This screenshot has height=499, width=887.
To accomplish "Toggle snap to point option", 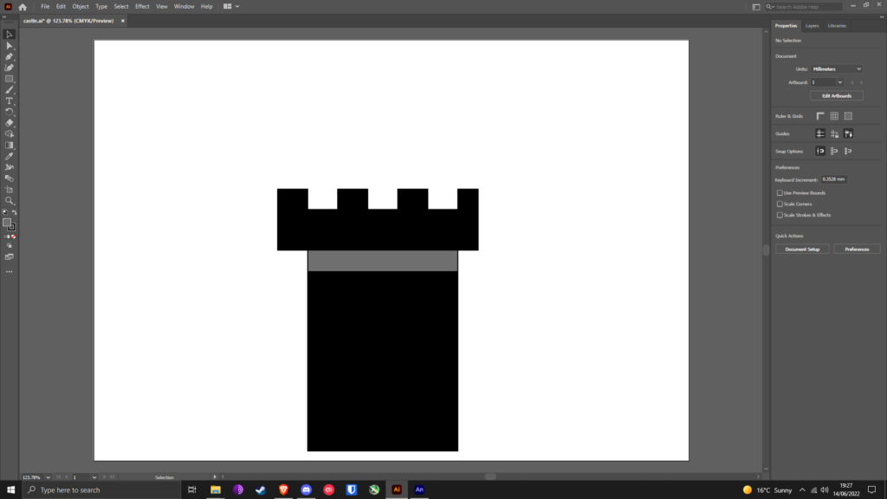I will (x=820, y=151).
